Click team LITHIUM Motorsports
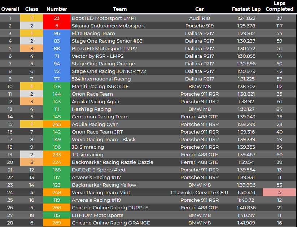The height and width of the screenshot is (227, 297). pyautogui.click(x=97, y=215)
